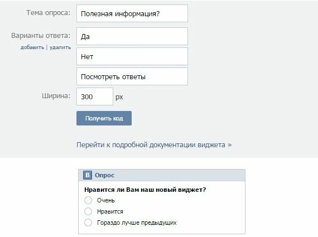Click the Посмотреть ответы answer field
Image resolution: width=318 pixels, height=237 pixels.
[132, 76]
